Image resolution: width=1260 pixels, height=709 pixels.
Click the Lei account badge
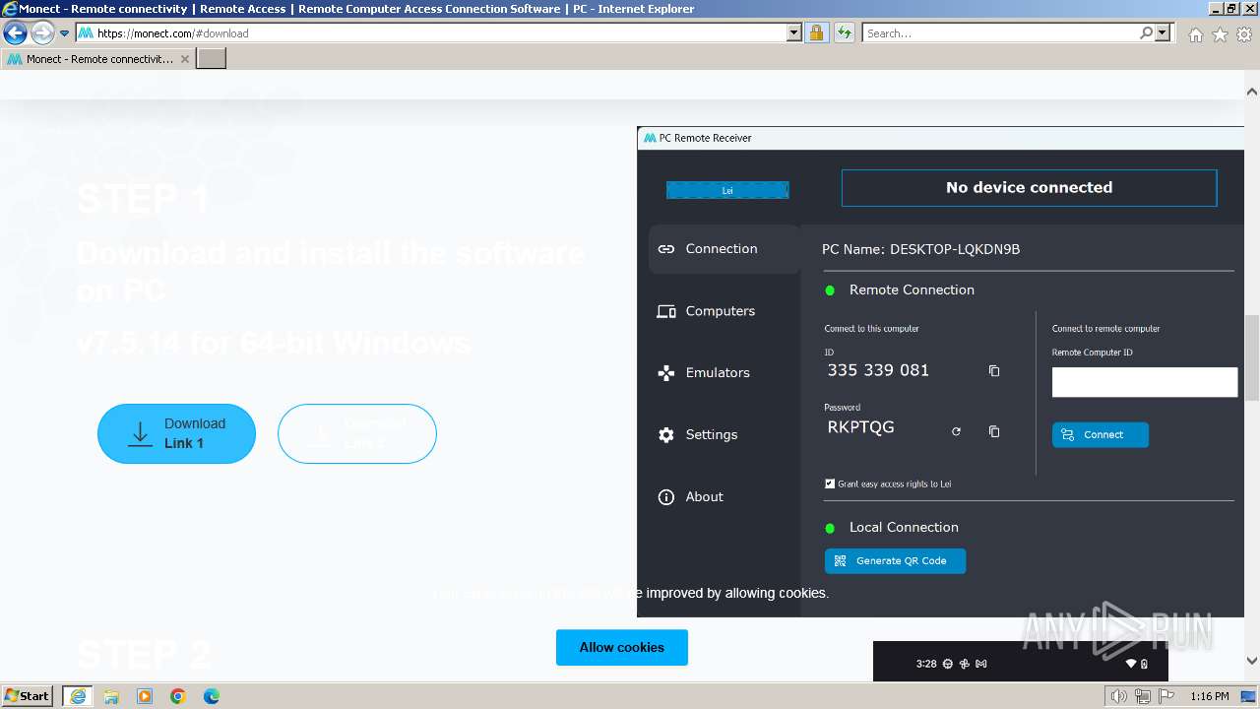[727, 190]
